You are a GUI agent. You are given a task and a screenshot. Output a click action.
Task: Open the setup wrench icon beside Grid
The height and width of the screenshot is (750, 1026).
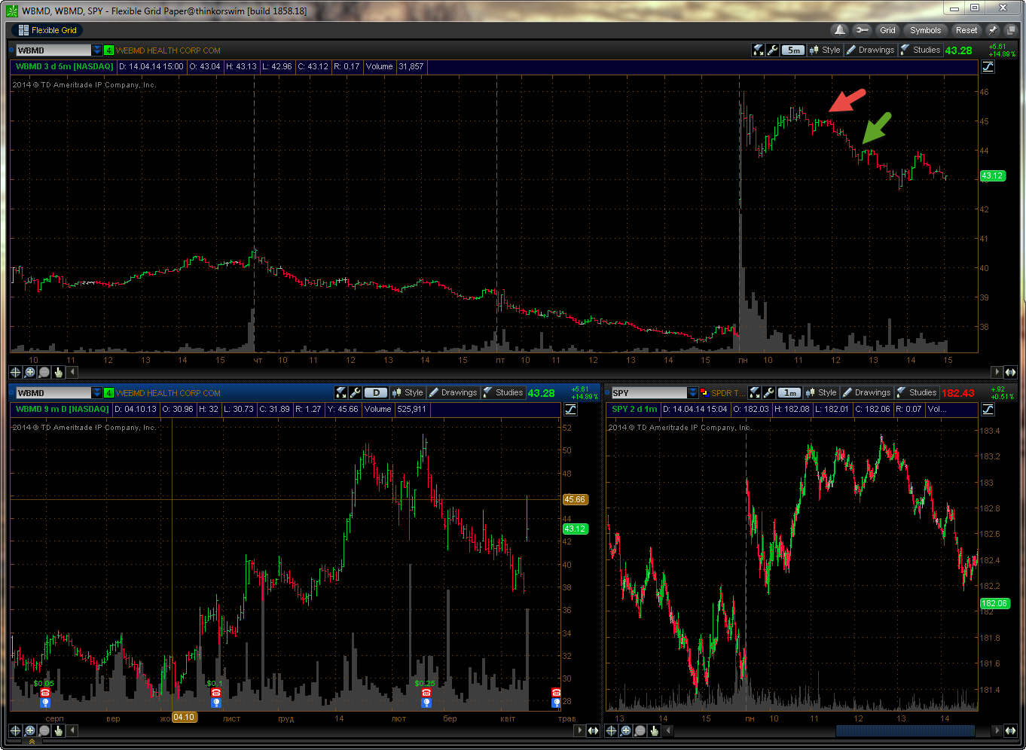[862, 30]
